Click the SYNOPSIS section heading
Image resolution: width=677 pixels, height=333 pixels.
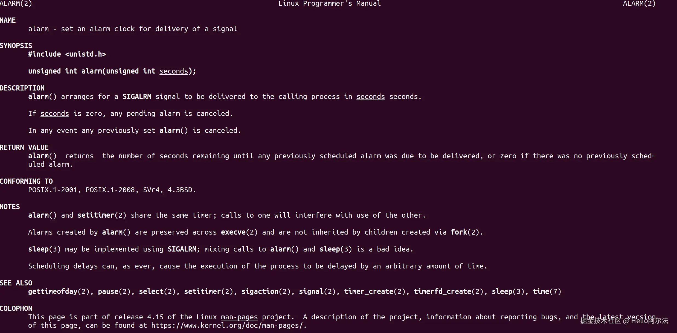[16, 46]
